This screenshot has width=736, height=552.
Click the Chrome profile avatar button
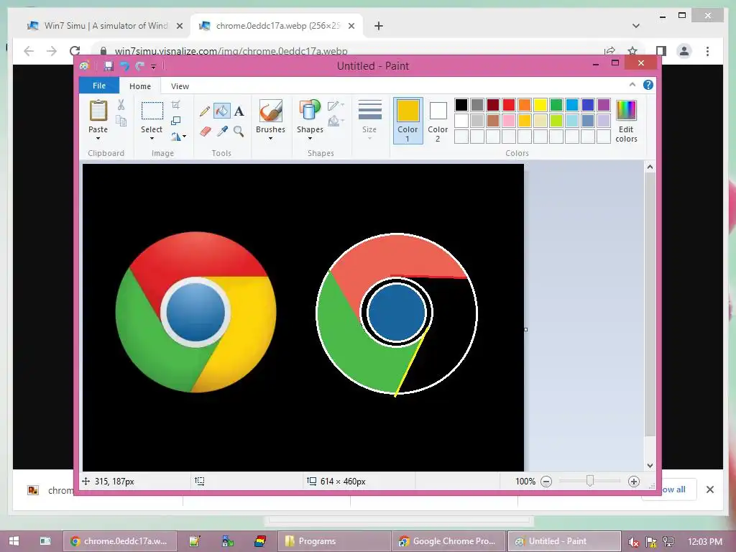tap(684, 51)
